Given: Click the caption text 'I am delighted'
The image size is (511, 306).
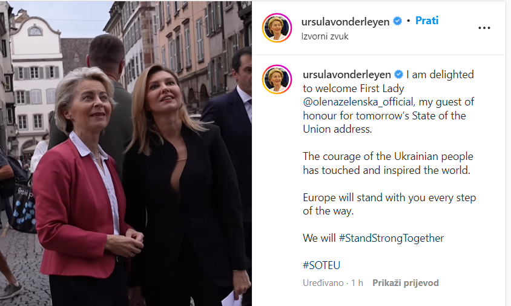Looking at the screenshot, I should (x=440, y=75).
